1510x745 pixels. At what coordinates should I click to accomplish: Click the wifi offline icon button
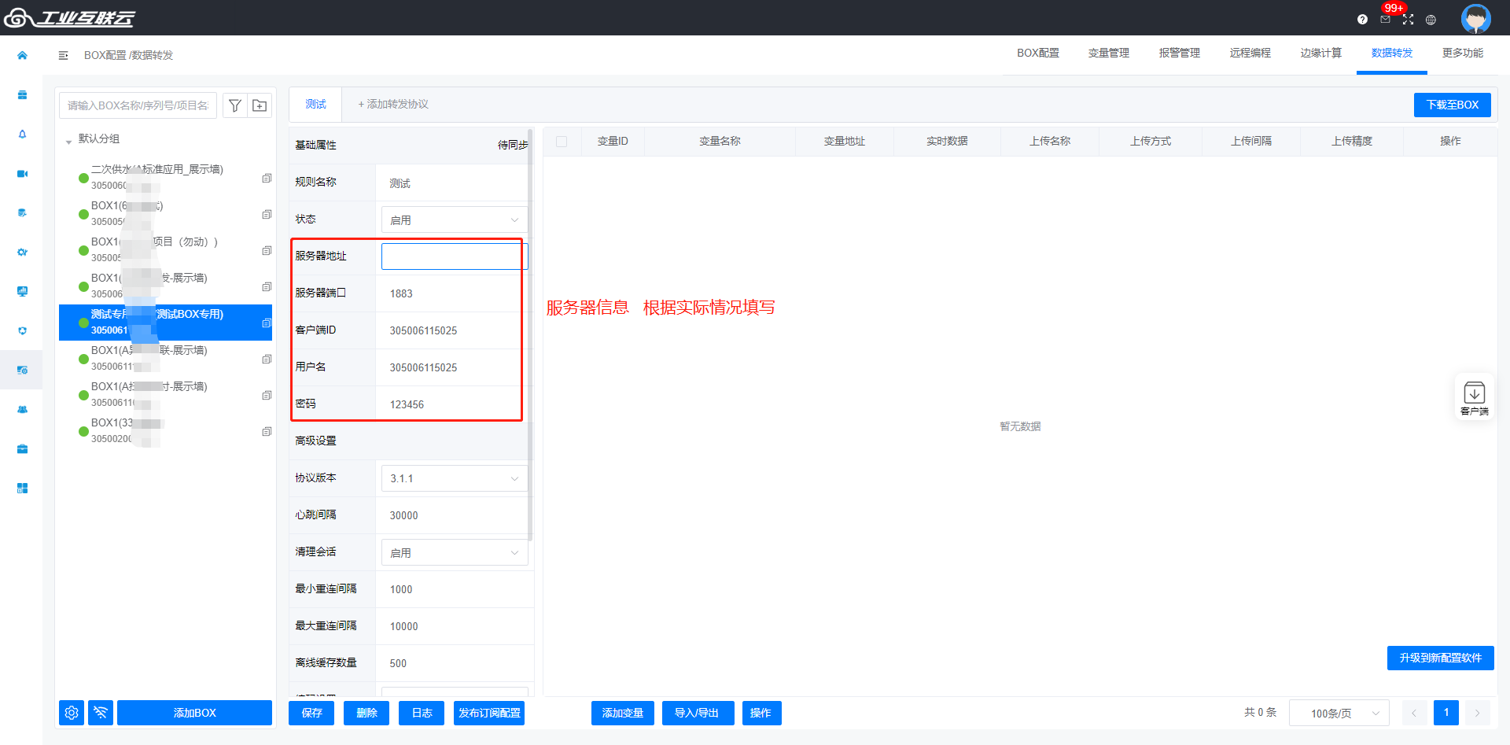click(x=101, y=713)
